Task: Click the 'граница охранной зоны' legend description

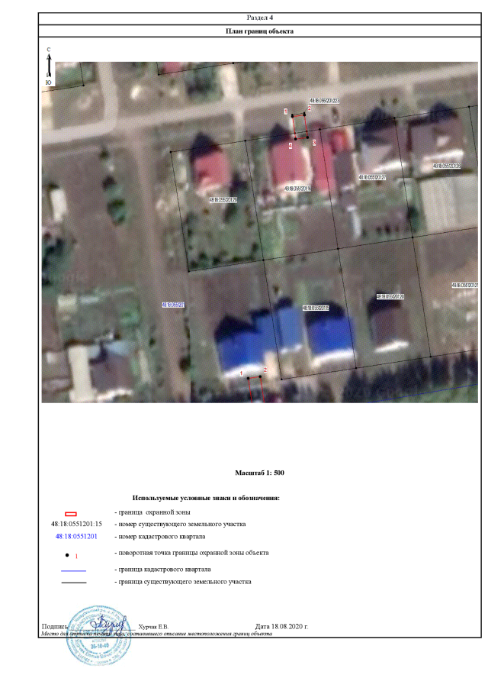Action: coord(152,512)
